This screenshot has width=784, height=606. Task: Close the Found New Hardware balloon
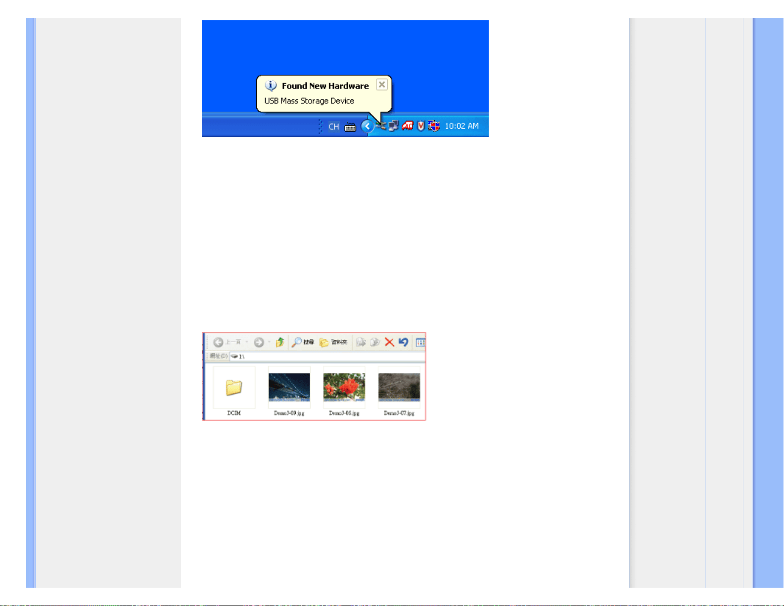coord(382,85)
